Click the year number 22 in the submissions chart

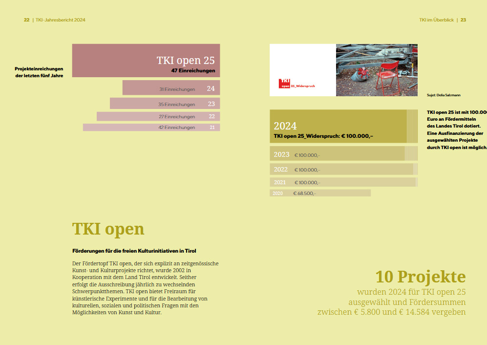212,117
